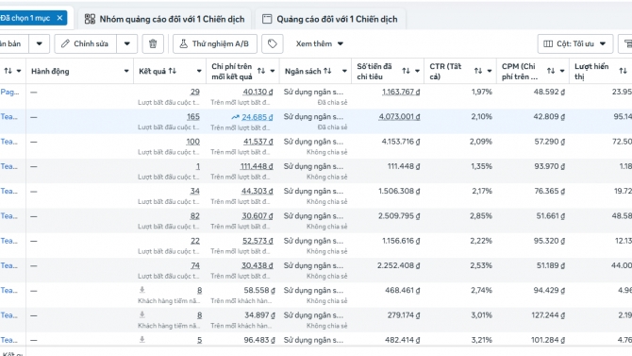The image size is (632, 356).
Task: Open the 'Cột: Tối ưu' columns dropdown
Action: (x=575, y=43)
